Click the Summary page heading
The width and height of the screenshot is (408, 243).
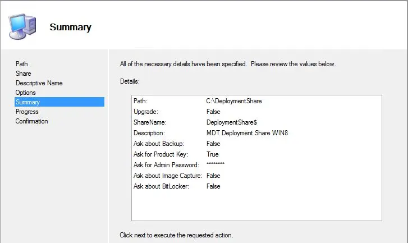click(x=71, y=27)
